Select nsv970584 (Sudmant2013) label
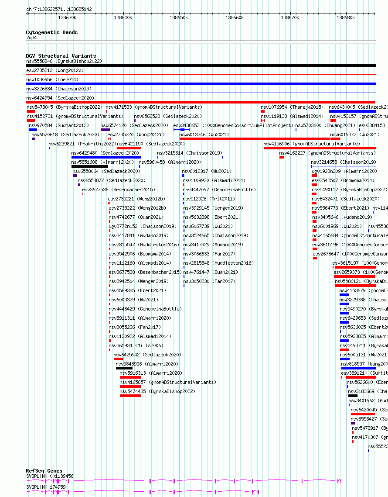This screenshot has width=388, height=497. point(59,125)
